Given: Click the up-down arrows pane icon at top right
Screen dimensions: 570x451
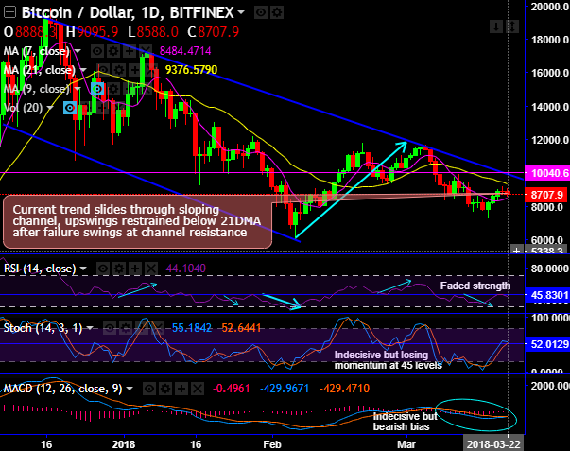Looking at the screenshot, I should tap(512, 26).
